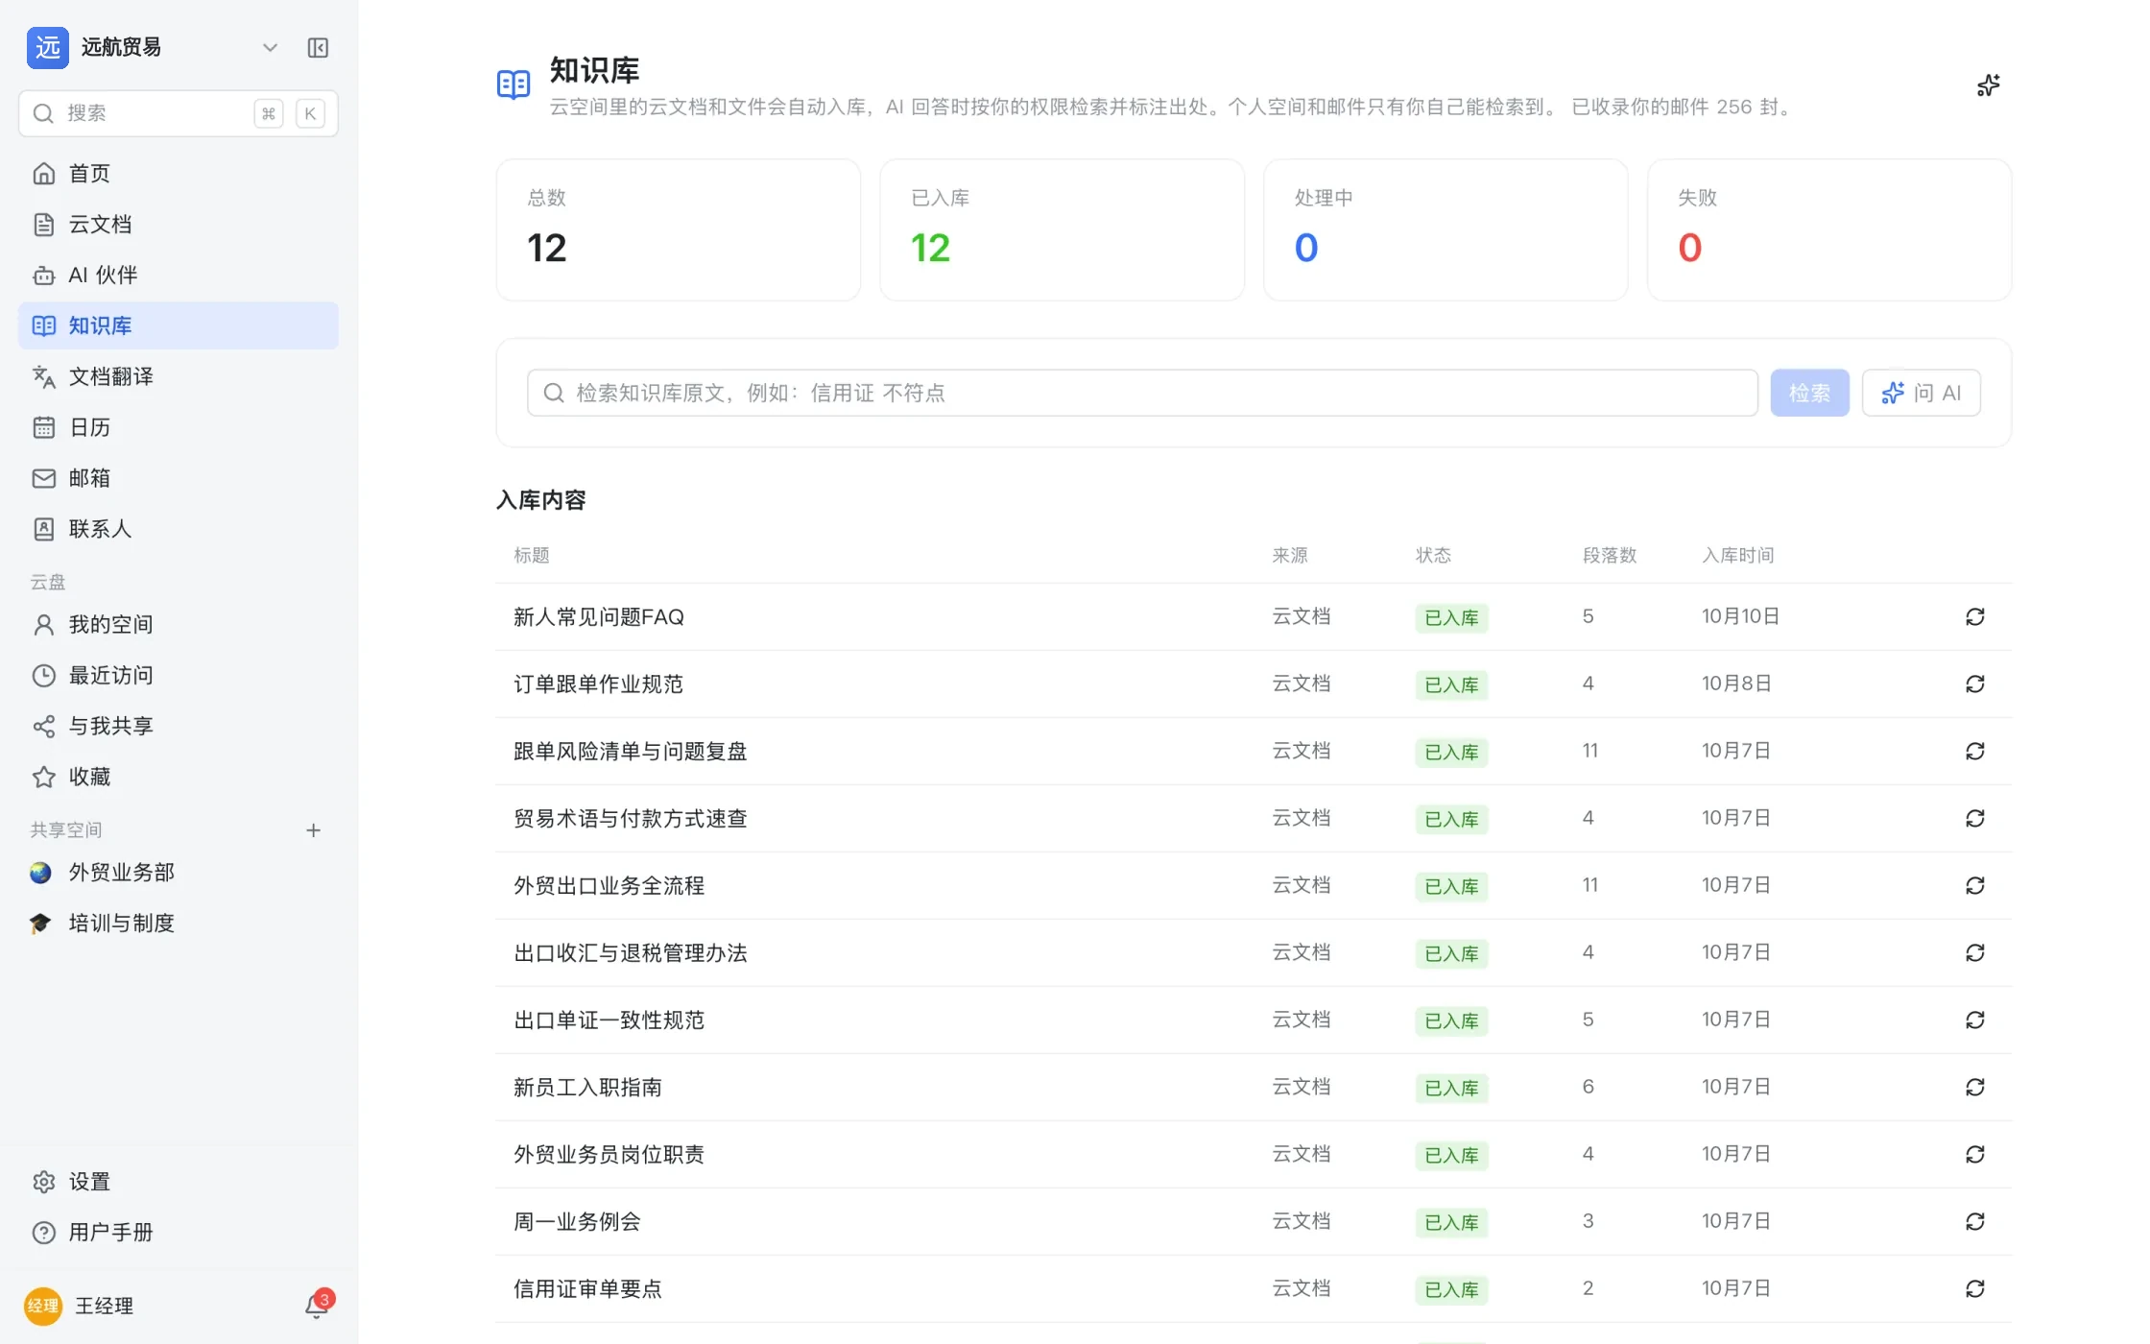Open 设置 at sidebar bottom
The height and width of the screenshot is (1344, 2150).
tap(179, 1182)
